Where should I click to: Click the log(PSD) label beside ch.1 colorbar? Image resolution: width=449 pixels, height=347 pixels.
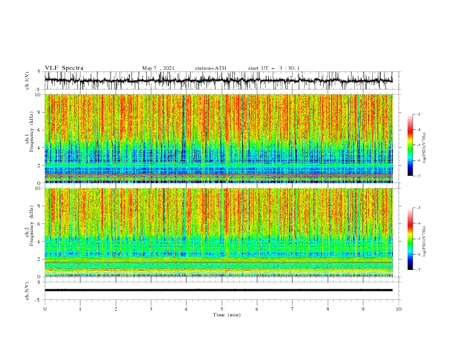coord(425,148)
